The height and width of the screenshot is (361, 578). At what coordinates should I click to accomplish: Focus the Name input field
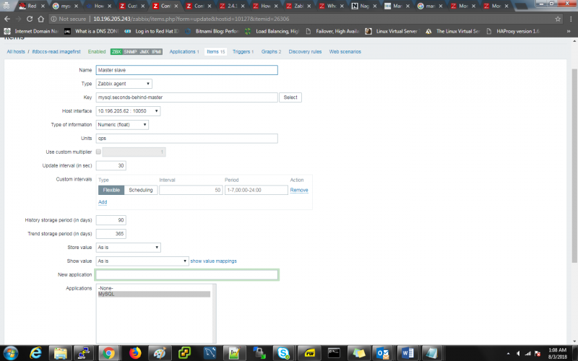[x=186, y=70]
